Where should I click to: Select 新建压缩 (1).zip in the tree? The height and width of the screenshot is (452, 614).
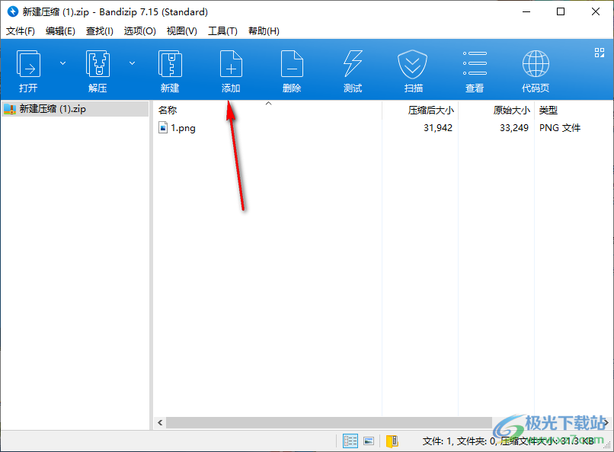75,109
